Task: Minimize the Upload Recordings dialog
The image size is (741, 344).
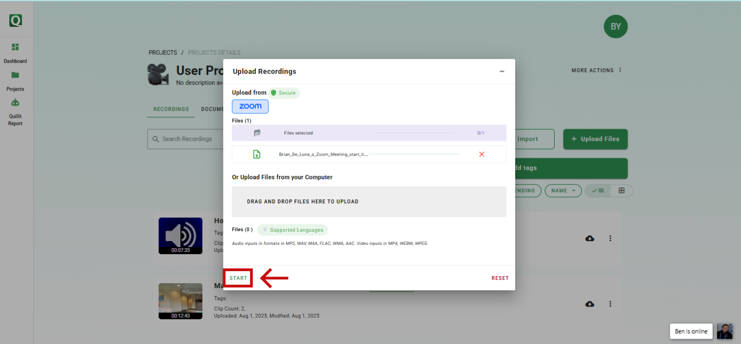Action: 501,72
